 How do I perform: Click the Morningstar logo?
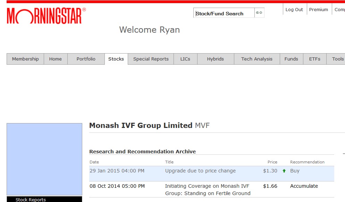(x=47, y=16)
